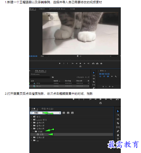Image resolution: width=141 pixels, height=153 pixels.
Task: Open the fit zoom dropdown under the video preview
Action: 45,56
